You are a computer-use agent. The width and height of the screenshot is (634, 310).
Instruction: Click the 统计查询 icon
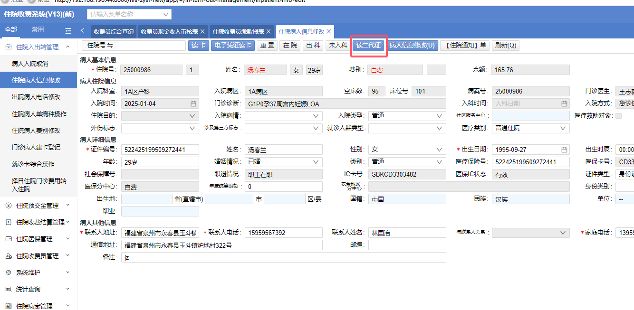(x=9, y=289)
